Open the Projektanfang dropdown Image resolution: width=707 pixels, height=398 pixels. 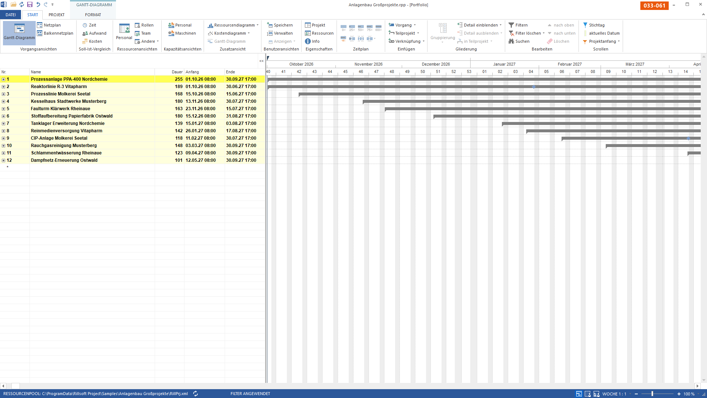coord(619,41)
